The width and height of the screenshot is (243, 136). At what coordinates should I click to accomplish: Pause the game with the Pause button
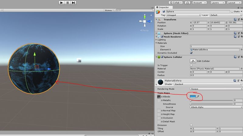[x=67, y=3]
